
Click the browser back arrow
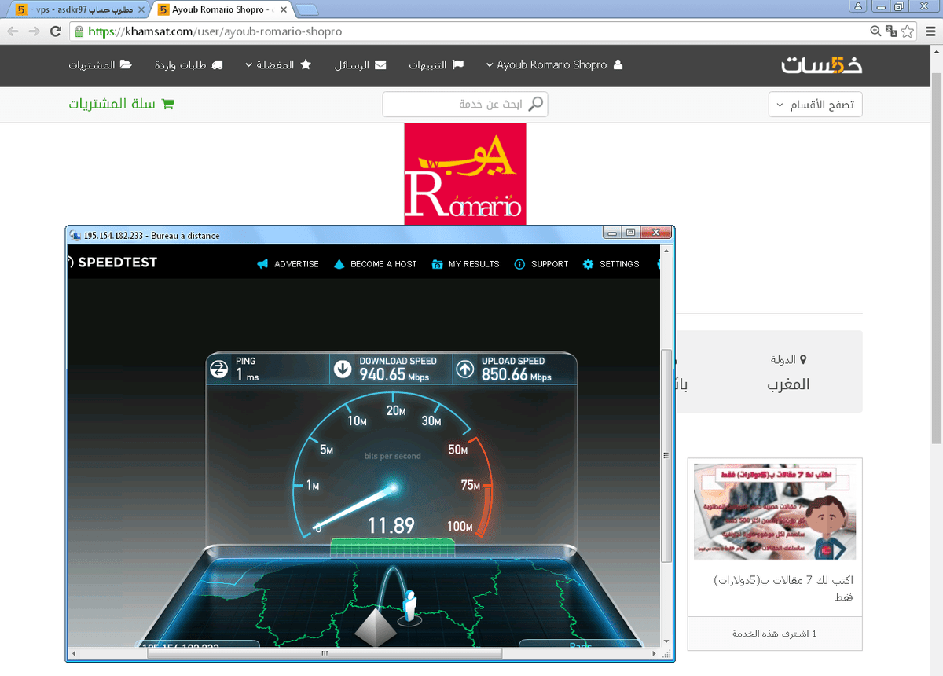tap(13, 31)
